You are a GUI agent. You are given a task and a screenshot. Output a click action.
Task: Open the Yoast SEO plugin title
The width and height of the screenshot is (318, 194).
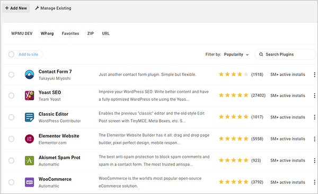tap(50, 93)
